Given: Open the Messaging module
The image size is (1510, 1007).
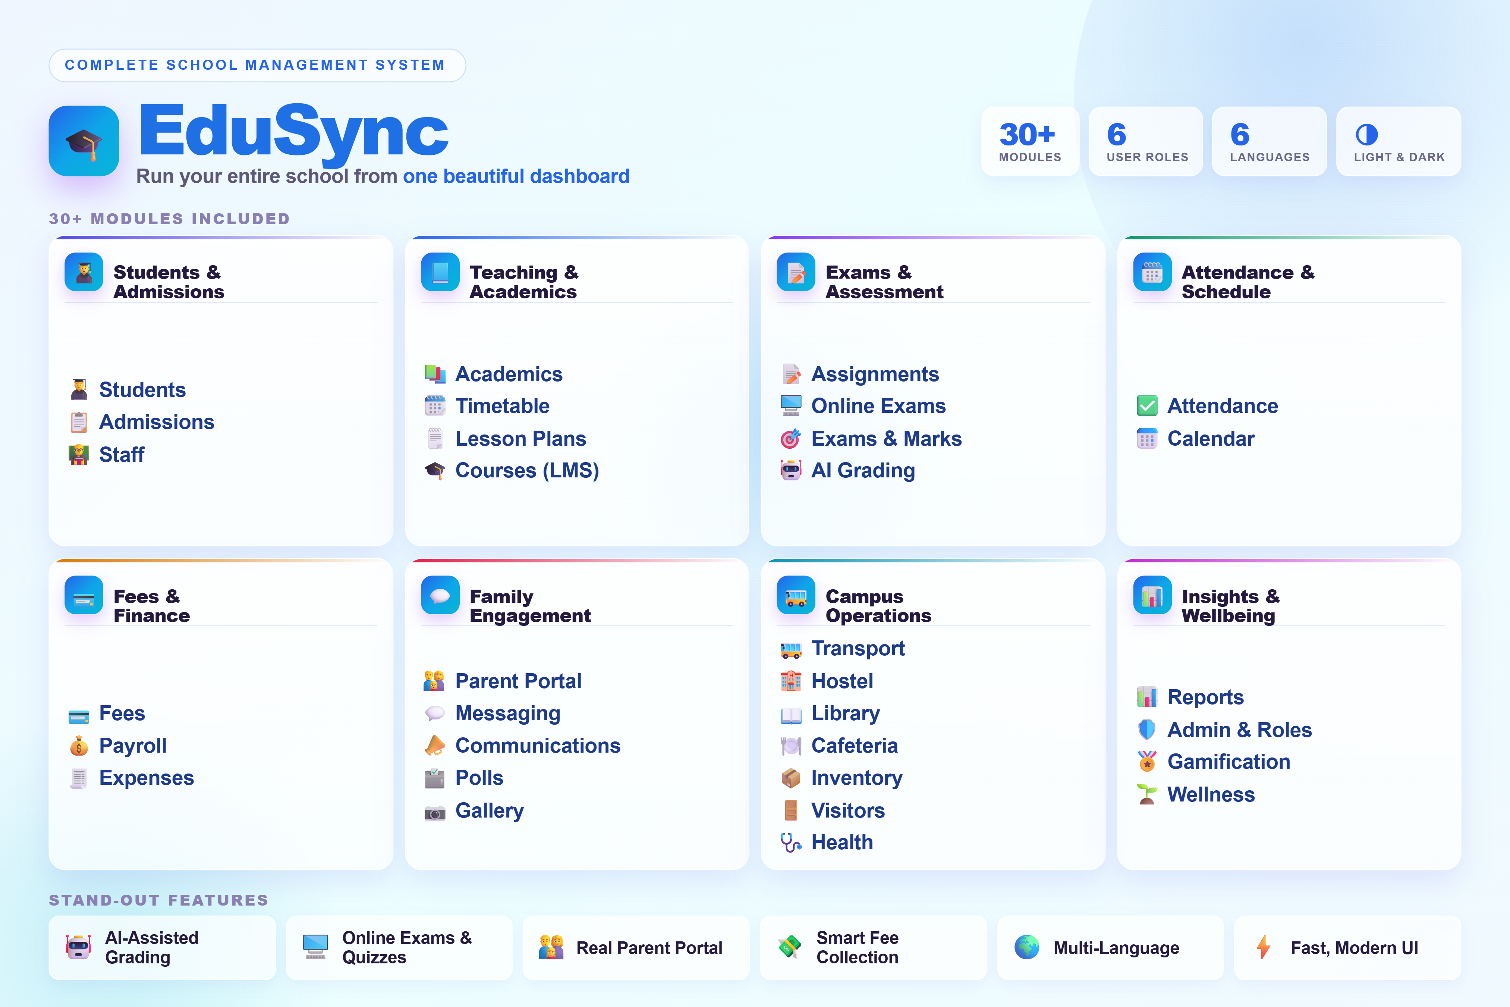Looking at the screenshot, I should 508,713.
